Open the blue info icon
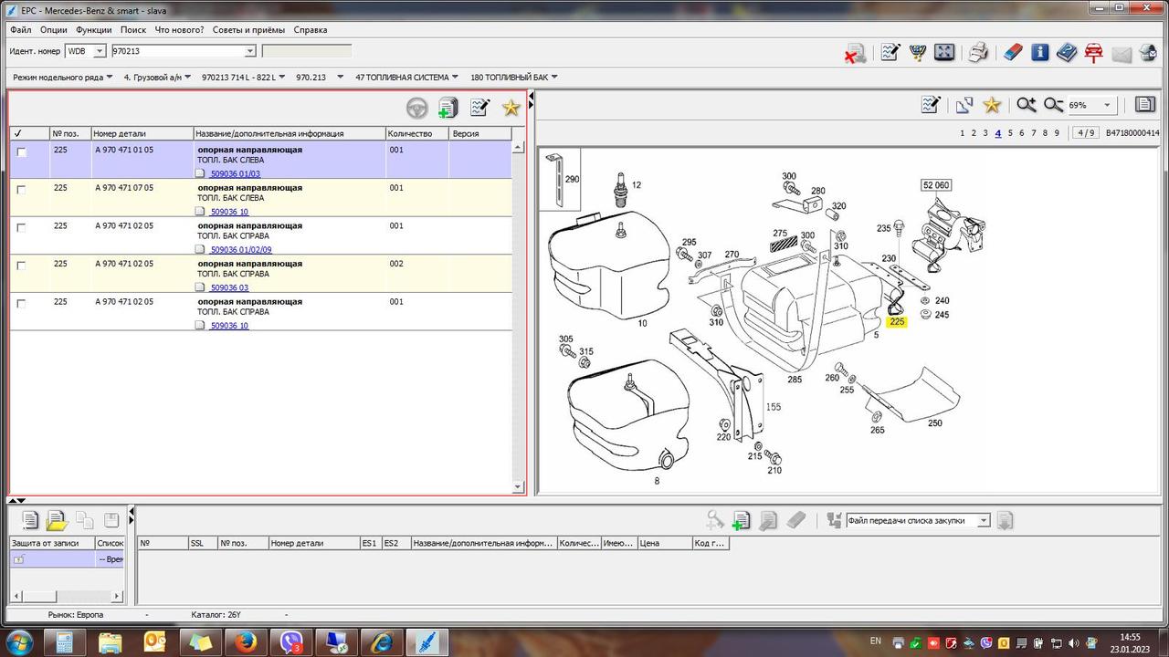Viewport: 1169px width, 657px height. pos(1040,52)
